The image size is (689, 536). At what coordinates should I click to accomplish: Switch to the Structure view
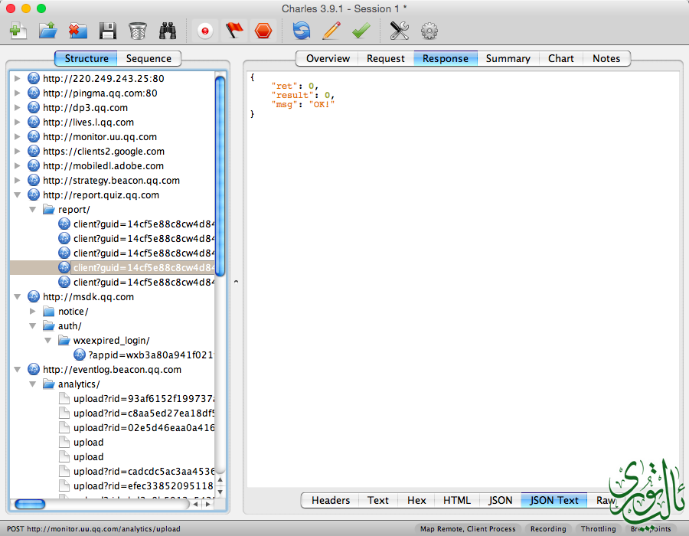pyautogui.click(x=86, y=58)
